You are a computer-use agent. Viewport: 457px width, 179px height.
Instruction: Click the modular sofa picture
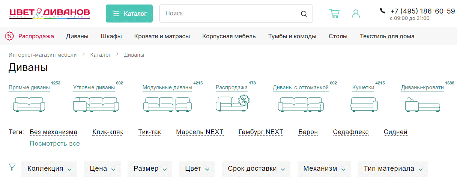[167, 104]
